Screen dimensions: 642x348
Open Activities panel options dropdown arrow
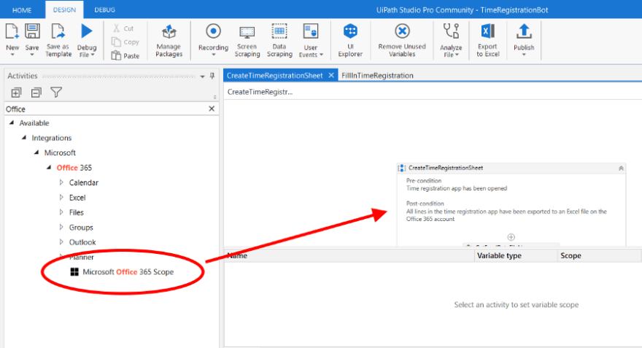pos(202,77)
